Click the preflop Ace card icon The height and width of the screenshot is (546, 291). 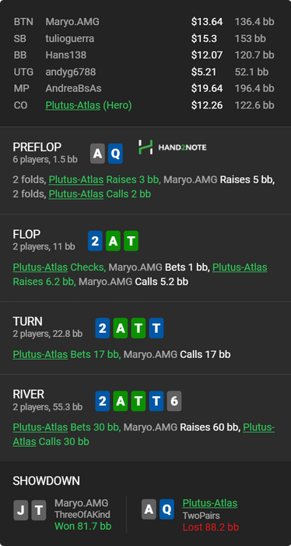tap(97, 154)
